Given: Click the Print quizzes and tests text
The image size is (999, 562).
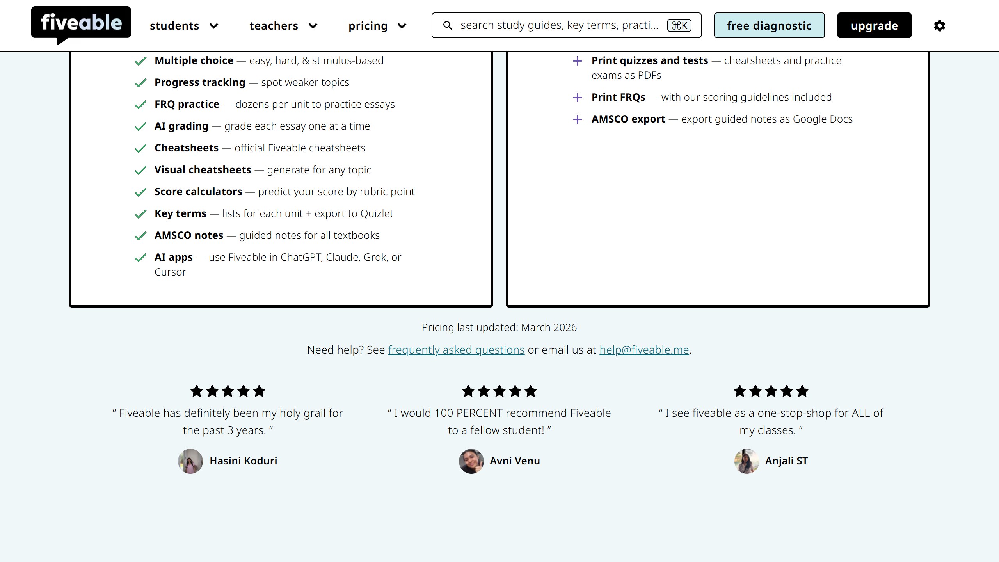Looking at the screenshot, I should pyautogui.click(x=716, y=68).
